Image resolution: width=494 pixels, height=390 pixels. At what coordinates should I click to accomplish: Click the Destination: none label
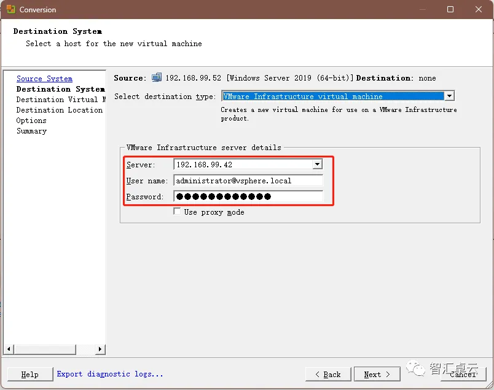396,78
